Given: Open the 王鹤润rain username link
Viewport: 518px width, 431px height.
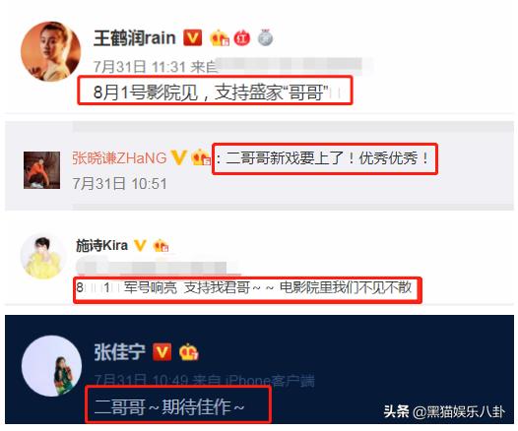Looking at the screenshot, I should click(135, 38).
